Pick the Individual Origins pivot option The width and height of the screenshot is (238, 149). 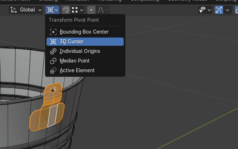tap(84, 51)
